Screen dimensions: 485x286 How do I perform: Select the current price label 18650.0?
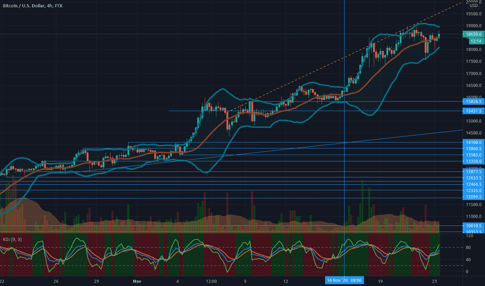473,34
